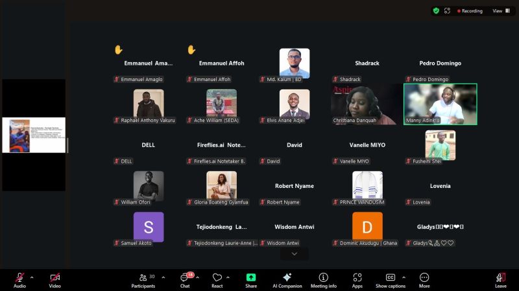The height and width of the screenshot is (291, 519).
Task: Click Emmanuel Affoh's raised hand icon
Action: (x=191, y=50)
